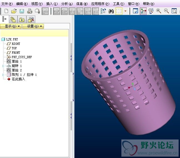This screenshot has height=158, width=180.
Task: Click the Zoom In magnifier icon
Action: click(x=159, y=11)
